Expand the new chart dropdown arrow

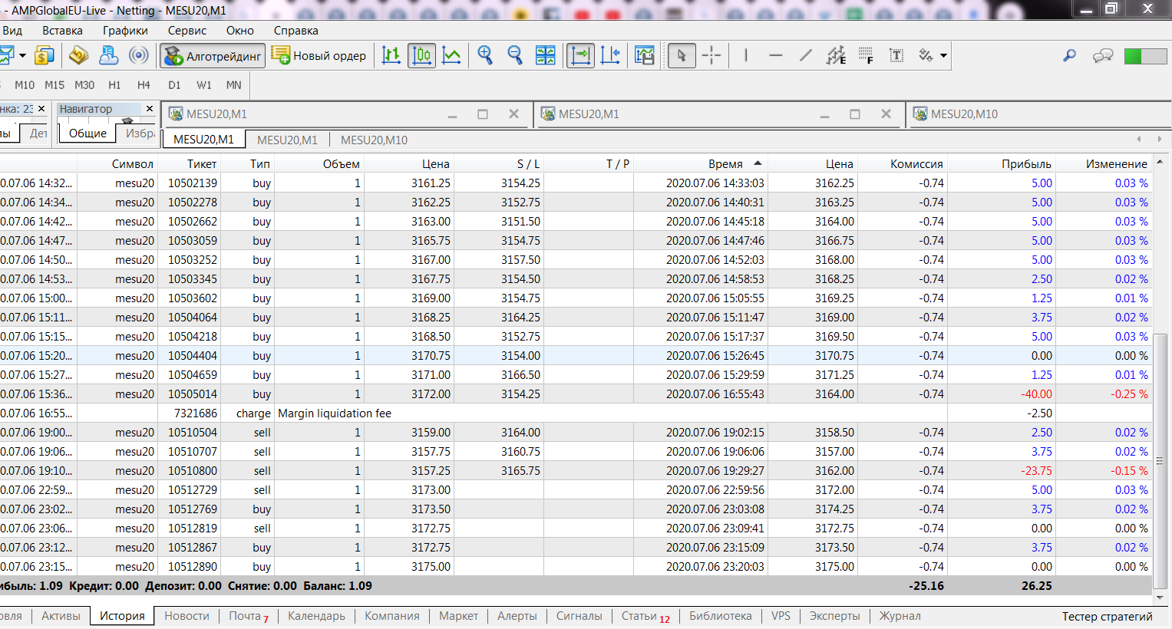coord(22,55)
